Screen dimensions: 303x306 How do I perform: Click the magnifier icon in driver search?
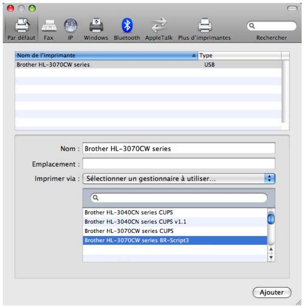pos(96,198)
